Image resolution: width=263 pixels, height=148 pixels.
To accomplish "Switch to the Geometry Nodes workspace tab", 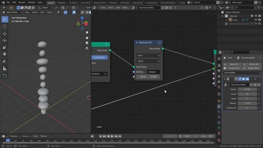I will tap(168, 3).
